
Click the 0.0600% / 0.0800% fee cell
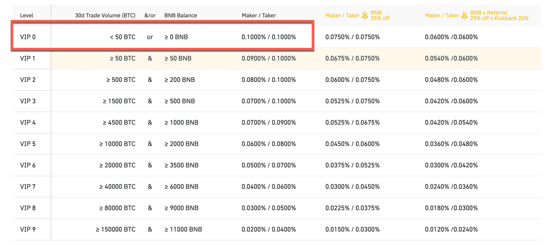tap(269, 144)
